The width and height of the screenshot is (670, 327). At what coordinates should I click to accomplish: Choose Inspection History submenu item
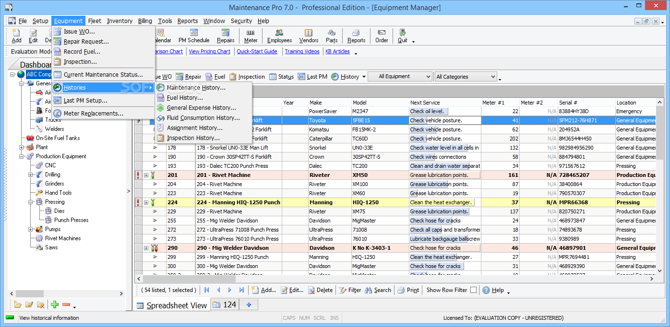tap(193, 138)
